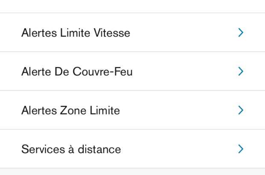Expand speed limit alerts via its arrow
265x175 pixels.
pos(241,33)
